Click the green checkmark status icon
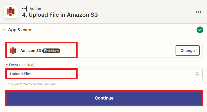 point(200,30)
